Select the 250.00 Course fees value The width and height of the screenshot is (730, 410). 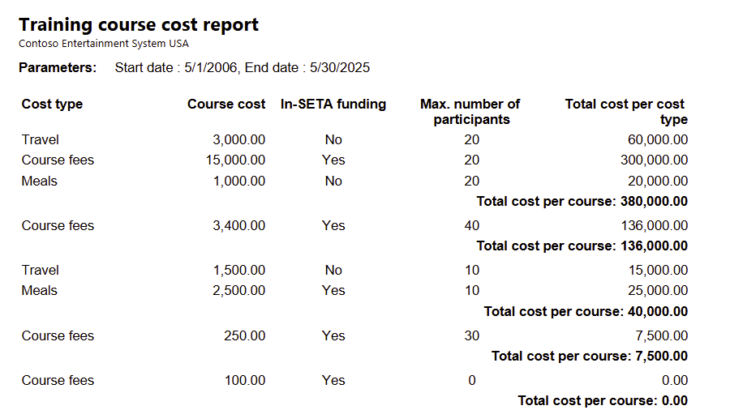pos(244,336)
